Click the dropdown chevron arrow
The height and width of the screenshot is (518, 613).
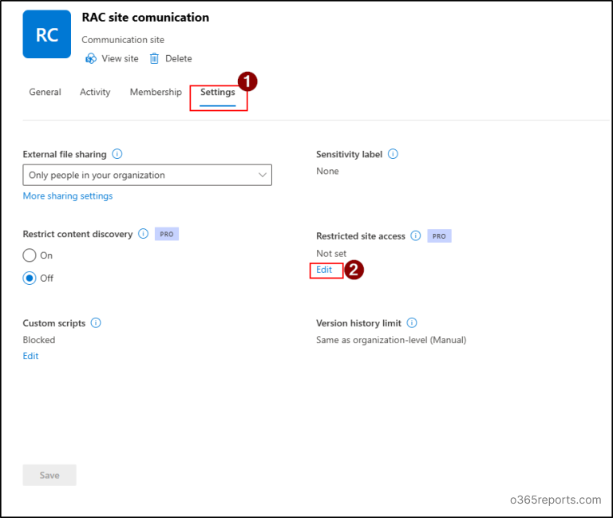[263, 175]
